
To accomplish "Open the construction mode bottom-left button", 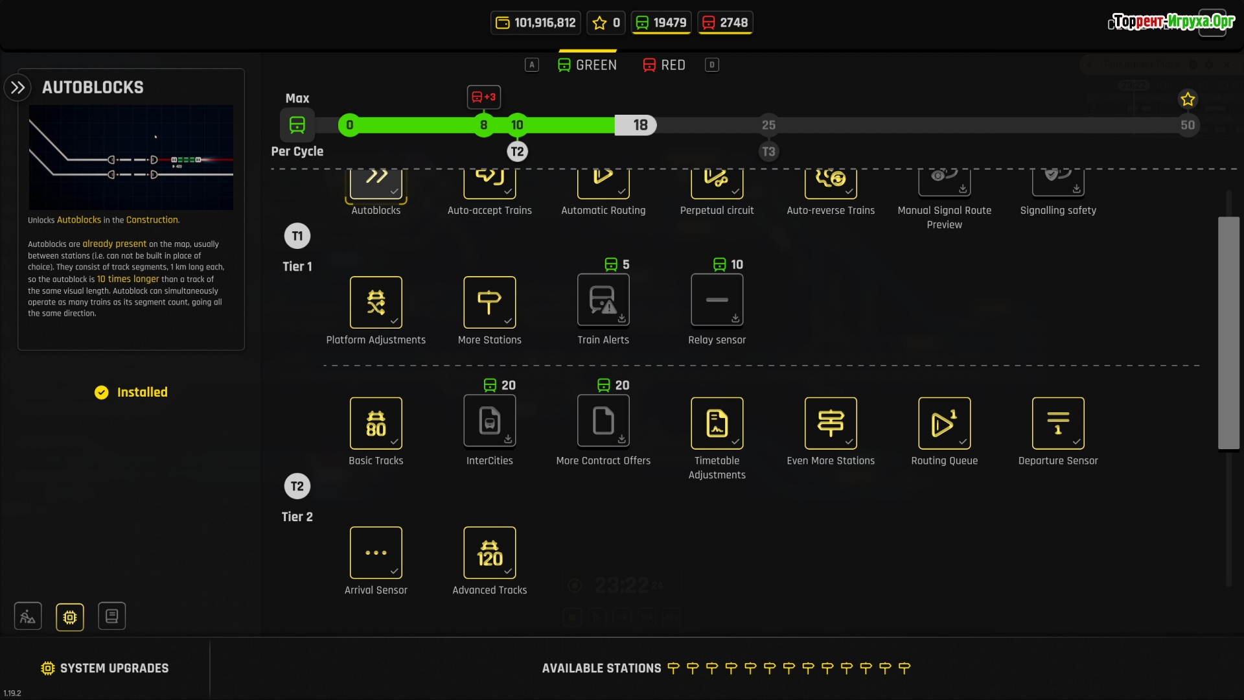I will (x=28, y=616).
